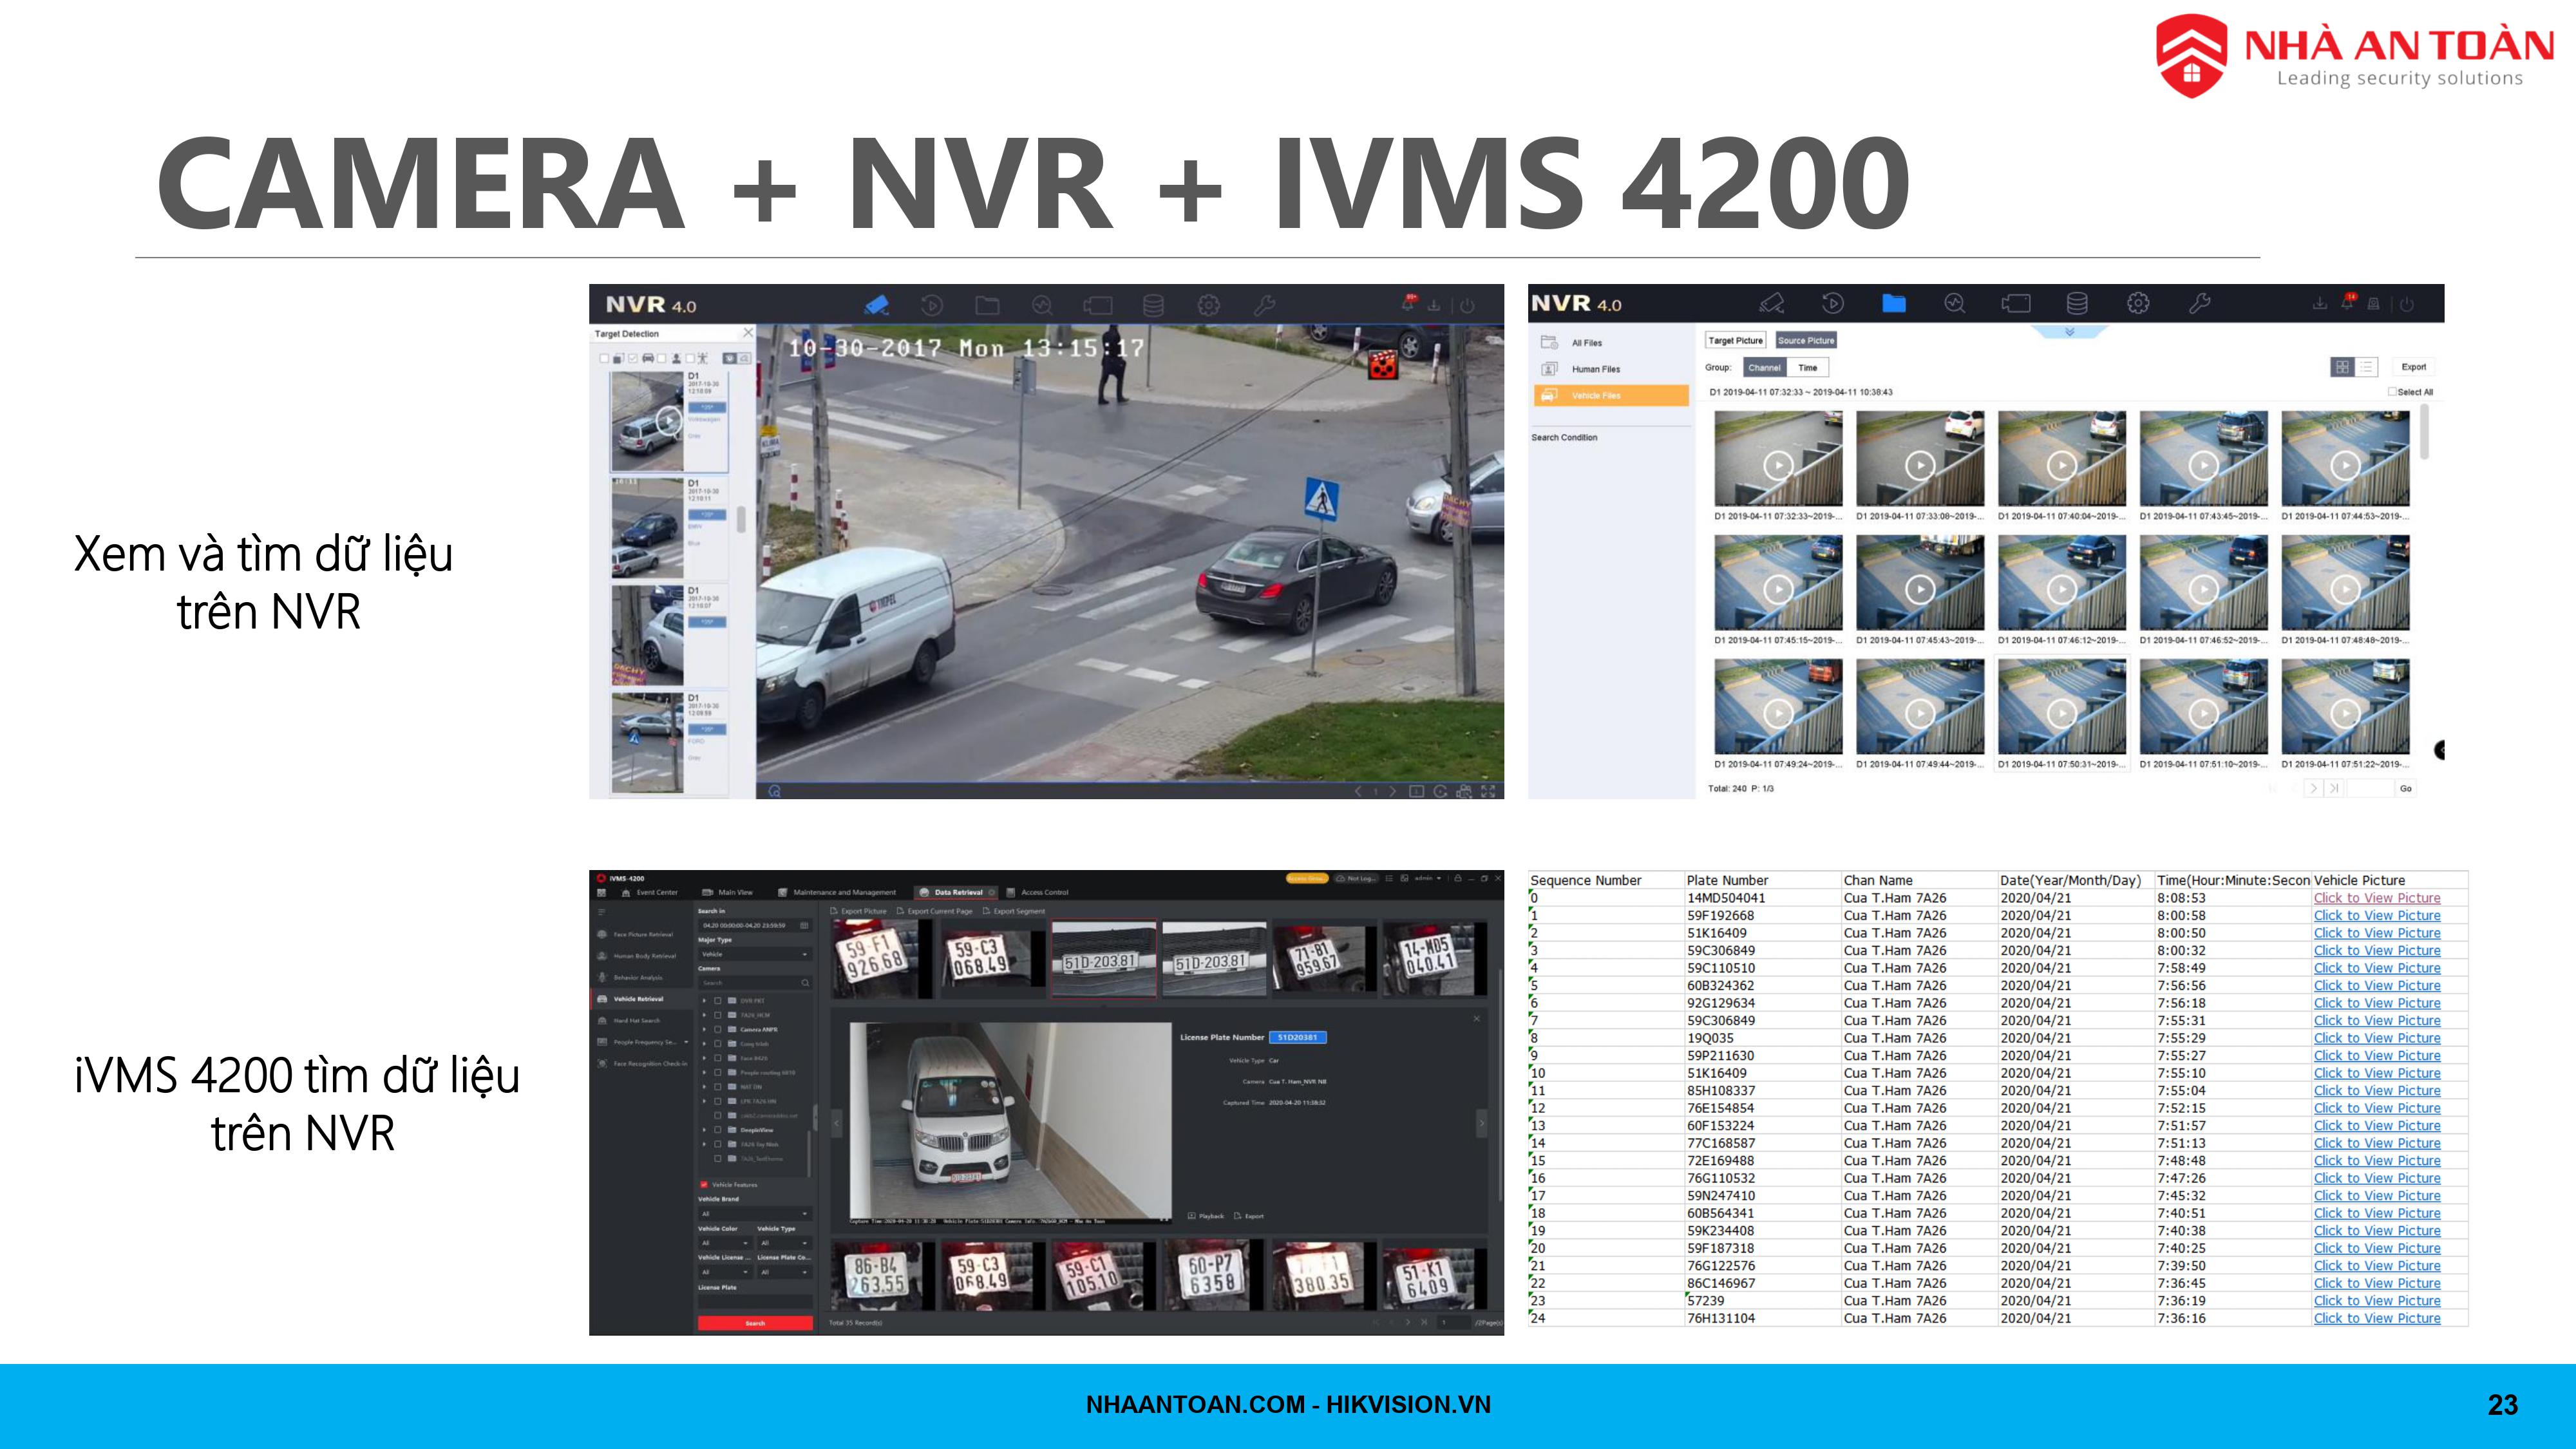Switch to list view layout icon

(x=2366, y=367)
